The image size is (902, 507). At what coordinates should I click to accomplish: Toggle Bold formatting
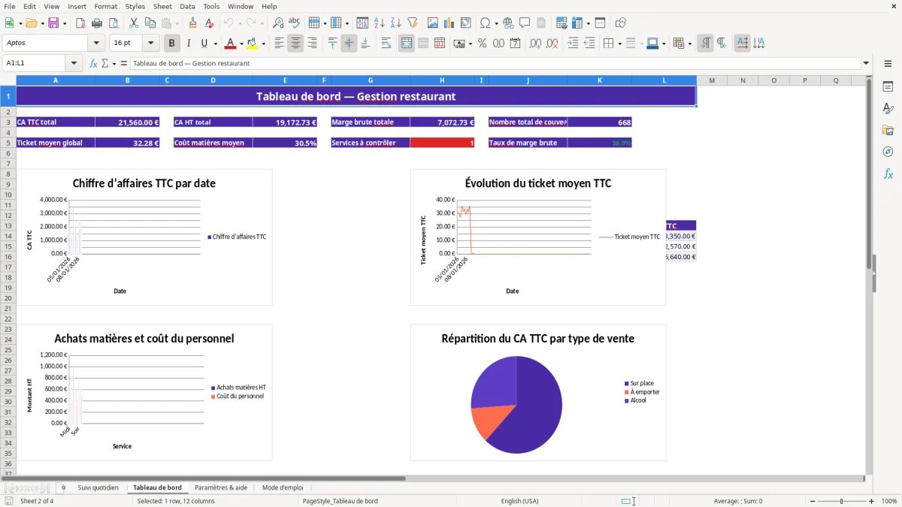[x=171, y=44]
